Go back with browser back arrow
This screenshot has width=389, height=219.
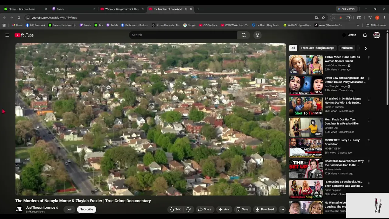tap(4, 18)
